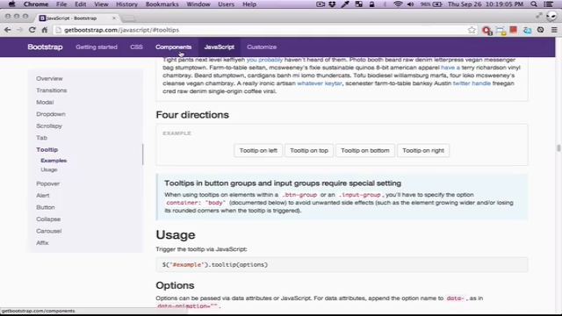Viewport: 562px width, 316px height.
Task: Go back using browser back arrow
Action: point(8,30)
